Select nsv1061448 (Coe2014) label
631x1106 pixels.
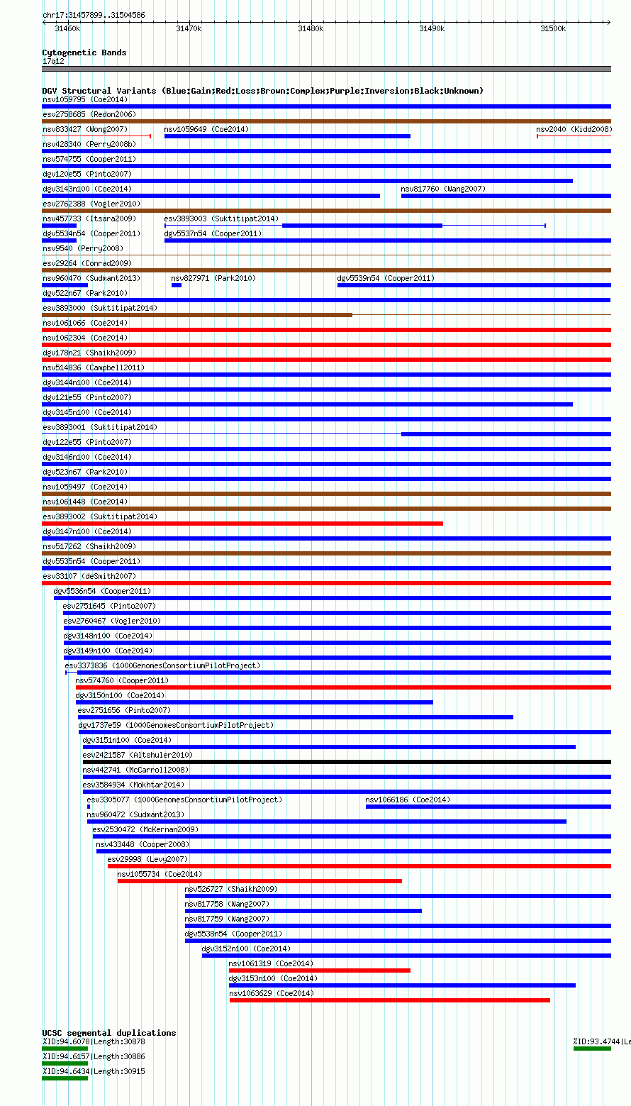pyautogui.click(x=85, y=502)
